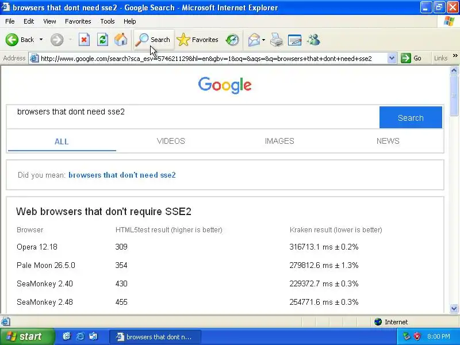Click the '316713.1 ms ± 0.2%' value

coord(324,247)
